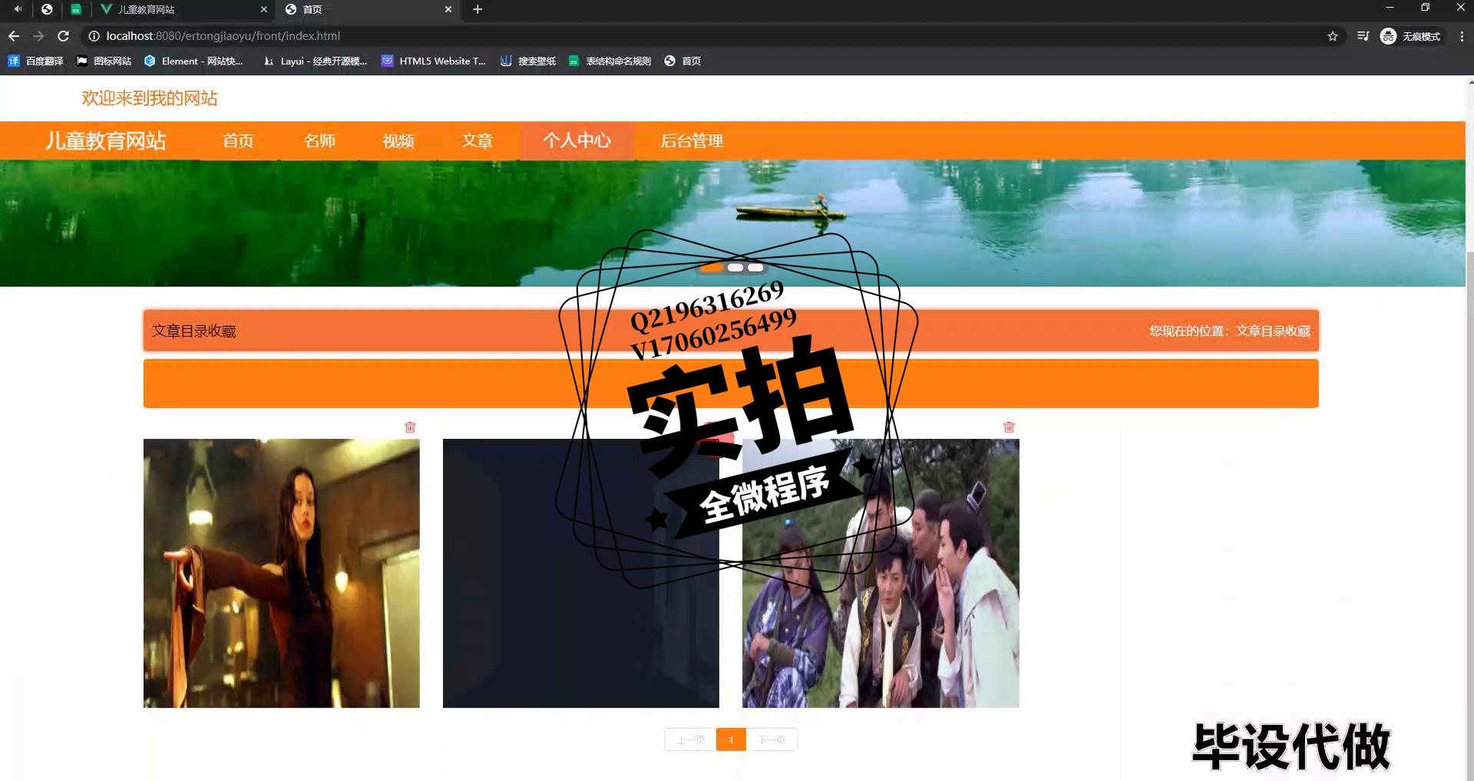Click the browser forward arrow
Image resolution: width=1474 pixels, height=781 pixels.
click(38, 36)
